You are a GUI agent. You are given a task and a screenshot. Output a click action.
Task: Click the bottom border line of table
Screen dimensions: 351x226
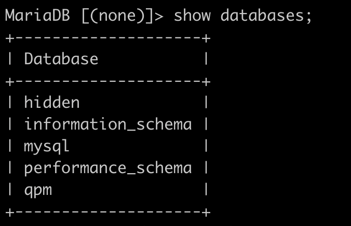tap(108, 212)
